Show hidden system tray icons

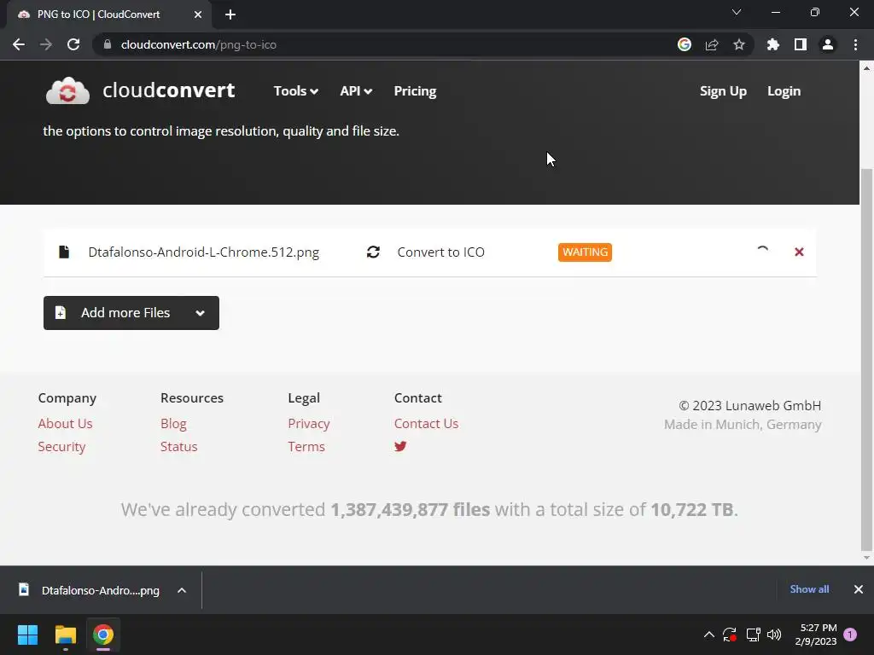[709, 635]
